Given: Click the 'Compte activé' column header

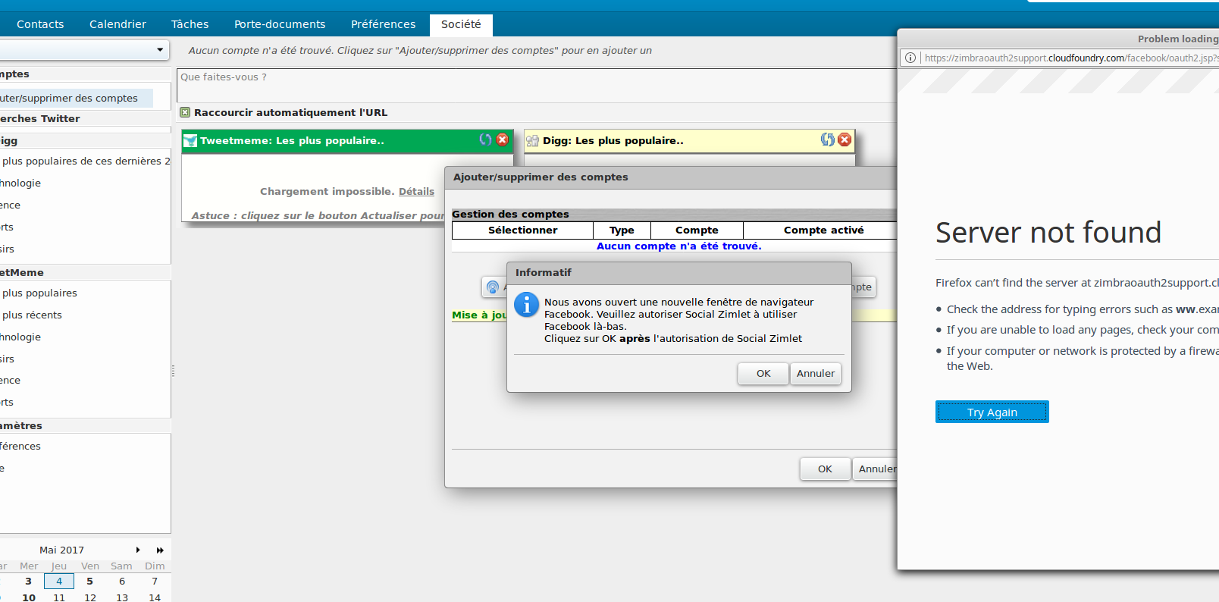Looking at the screenshot, I should pyautogui.click(x=823, y=230).
